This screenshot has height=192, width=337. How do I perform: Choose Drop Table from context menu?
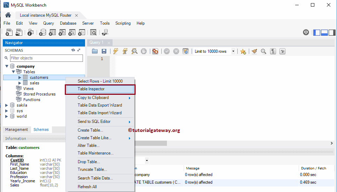click(x=100, y=162)
